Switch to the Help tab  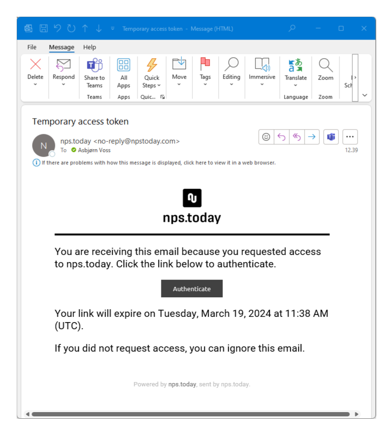[x=89, y=47]
